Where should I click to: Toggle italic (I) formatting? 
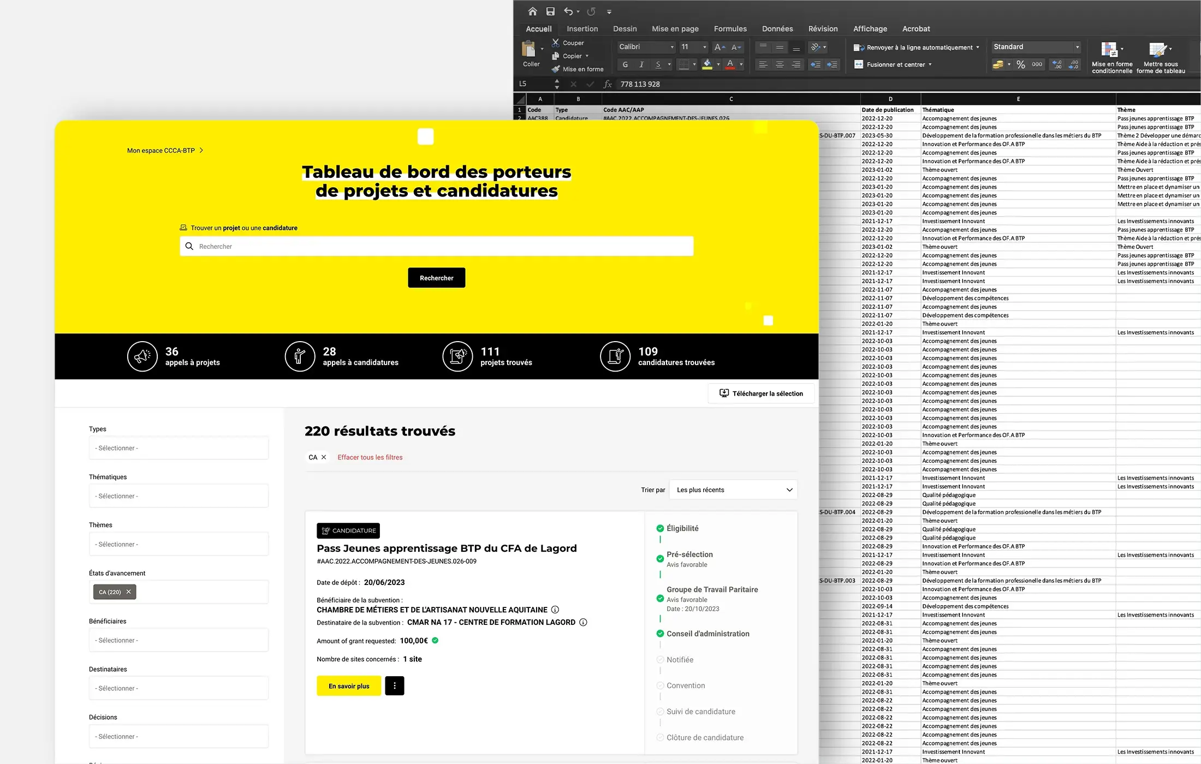(x=641, y=64)
